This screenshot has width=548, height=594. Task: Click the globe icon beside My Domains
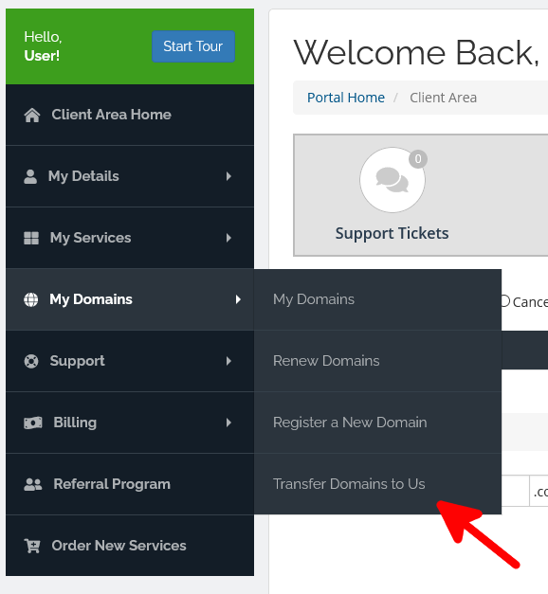tap(30, 299)
